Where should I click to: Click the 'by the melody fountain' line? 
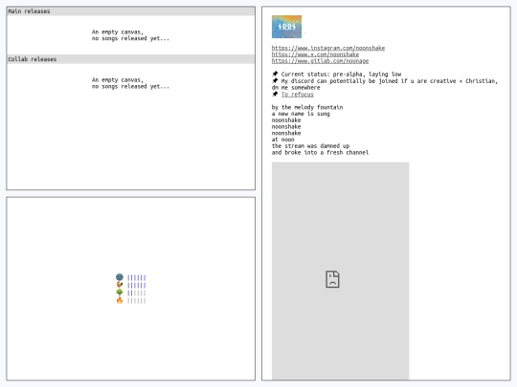(x=307, y=107)
